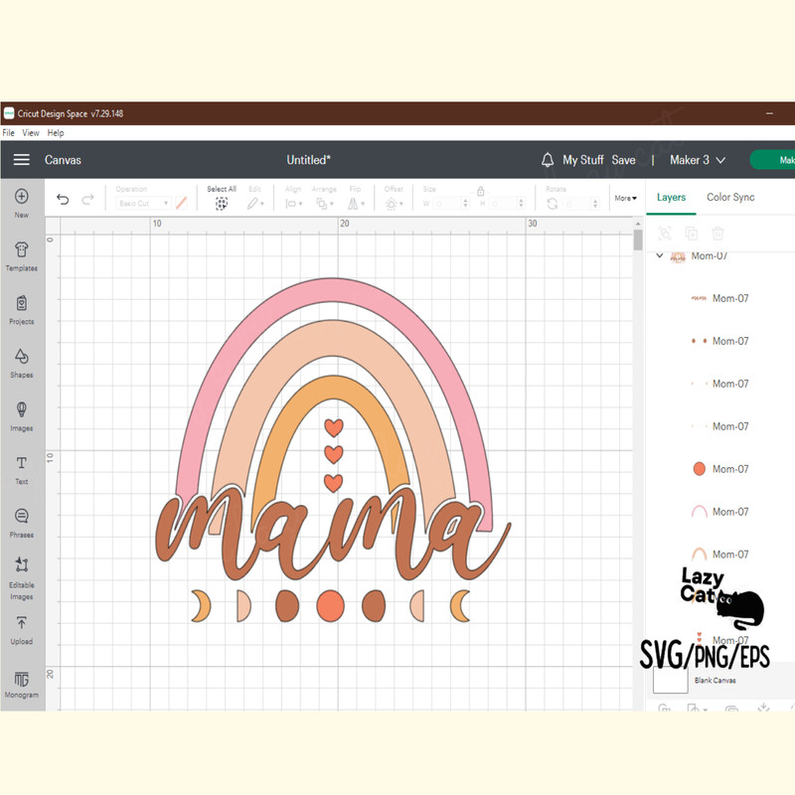This screenshot has height=795, width=795.
Task: Switch to the Color Sync tab
Action: (x=730, y=197)
